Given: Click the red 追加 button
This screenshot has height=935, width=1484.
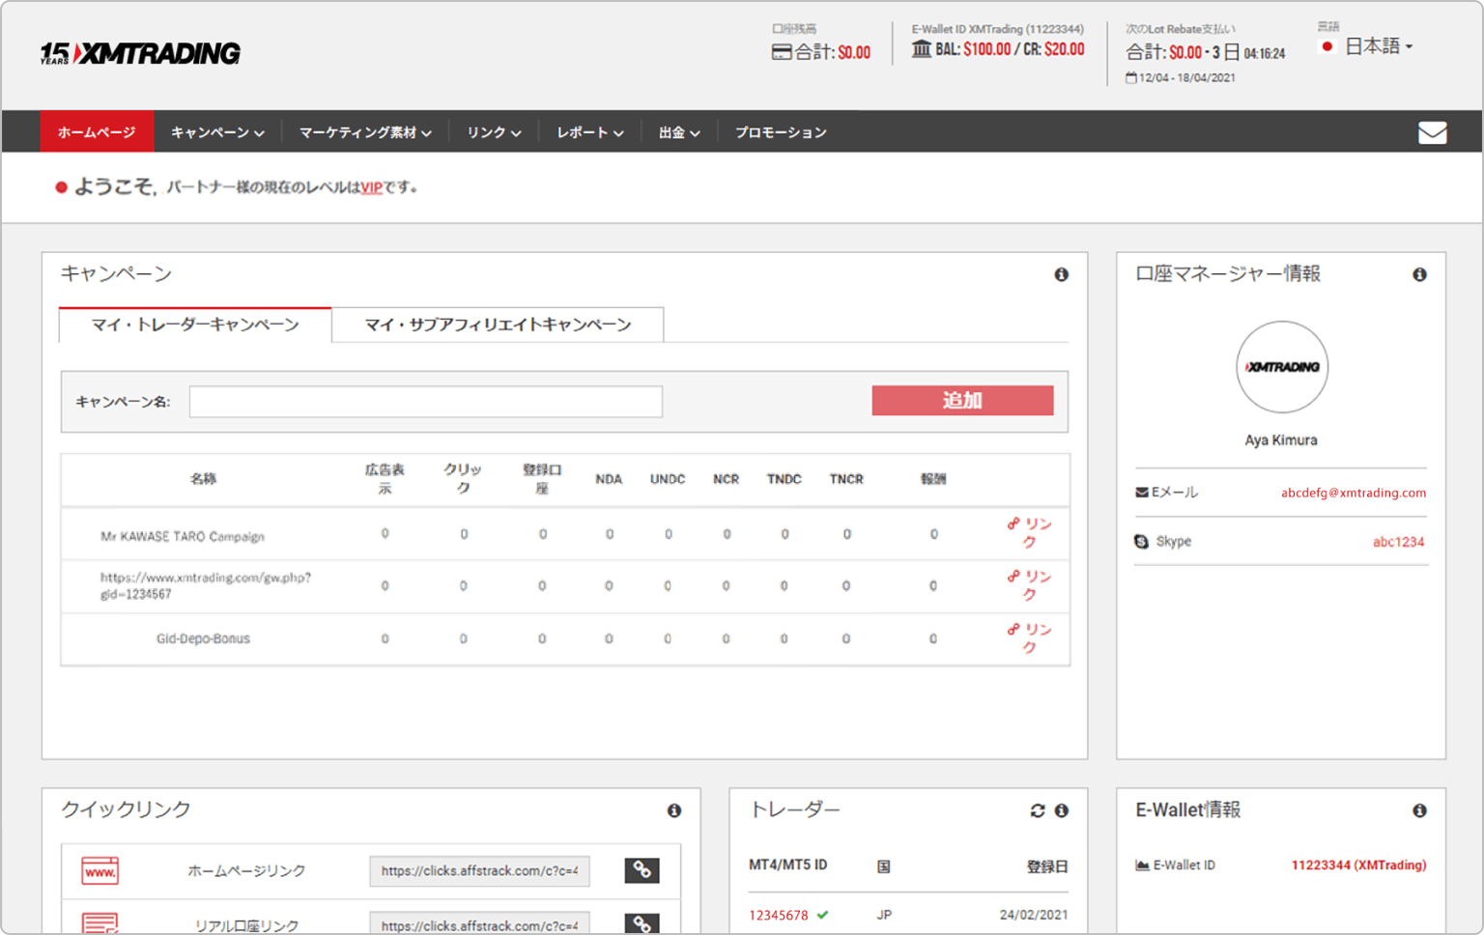Looking at the screenshot, I should [962, 401].
